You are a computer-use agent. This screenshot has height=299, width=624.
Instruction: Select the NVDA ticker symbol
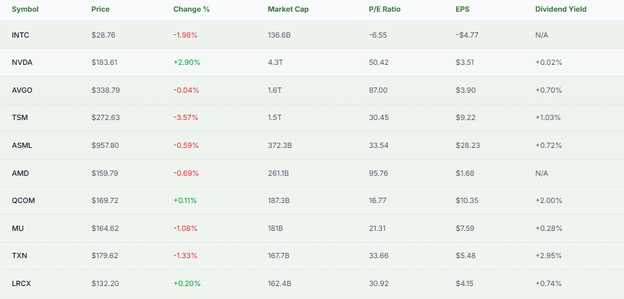point(22,62)
